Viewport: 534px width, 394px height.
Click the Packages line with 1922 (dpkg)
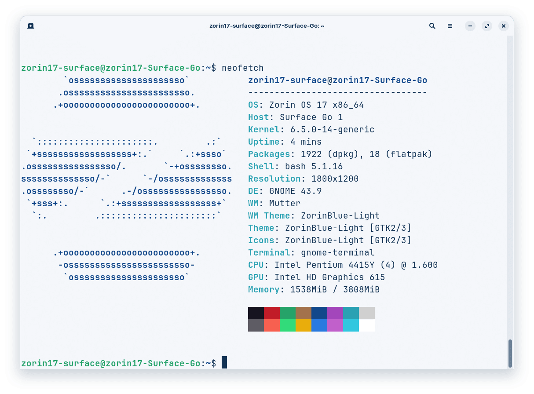click(x=340, y=154)
